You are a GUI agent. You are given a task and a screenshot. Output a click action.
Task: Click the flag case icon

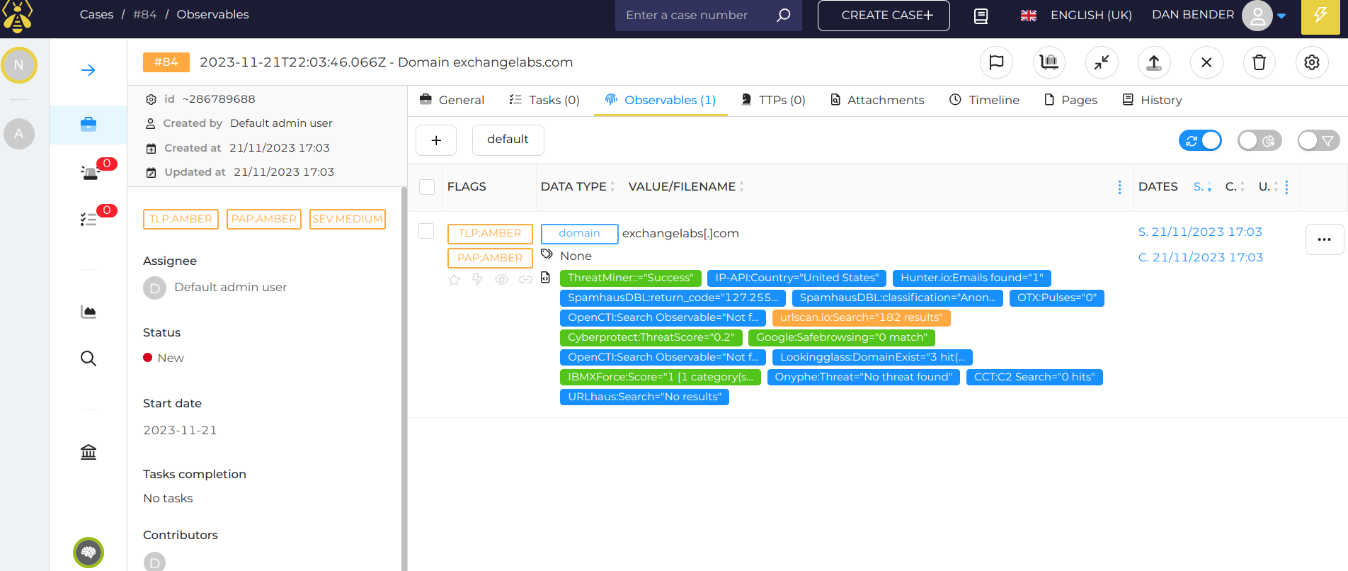[996, 62]
